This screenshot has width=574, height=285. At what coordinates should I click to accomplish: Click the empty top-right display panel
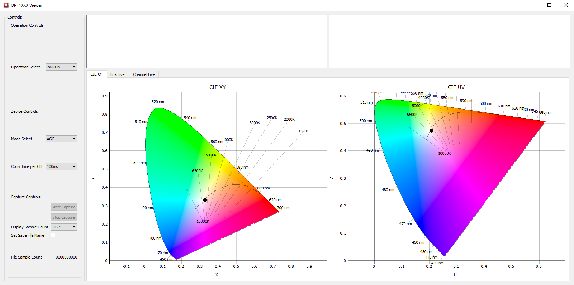(x=449, y=42)
